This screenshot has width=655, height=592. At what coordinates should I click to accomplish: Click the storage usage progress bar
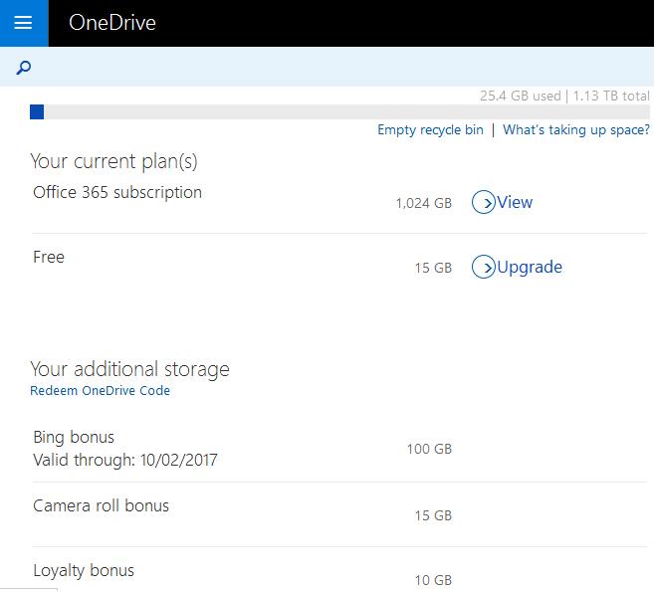click(x=339, y=111)
